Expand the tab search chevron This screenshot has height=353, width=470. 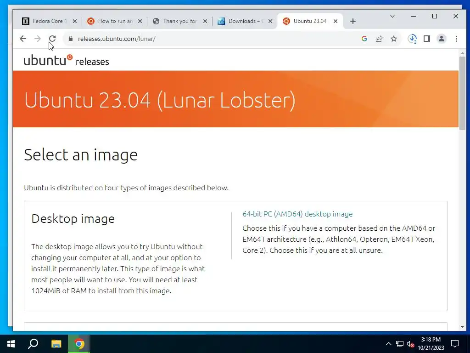[x=392, y=16]
